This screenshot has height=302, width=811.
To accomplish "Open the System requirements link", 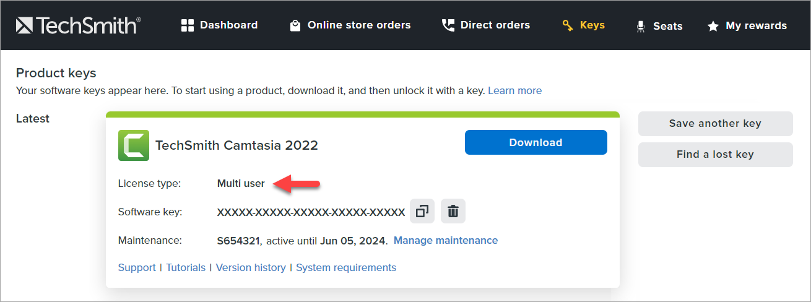I will (x=346, y=267).
